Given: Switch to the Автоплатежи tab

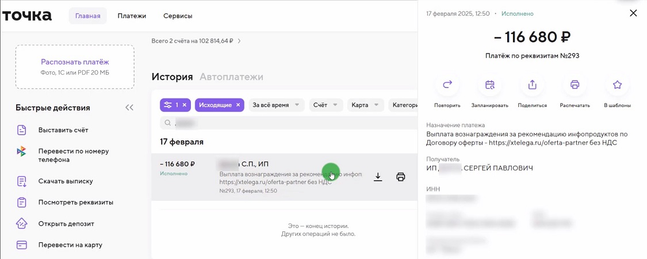Looking at the screenshot, I should pos(232,77).
